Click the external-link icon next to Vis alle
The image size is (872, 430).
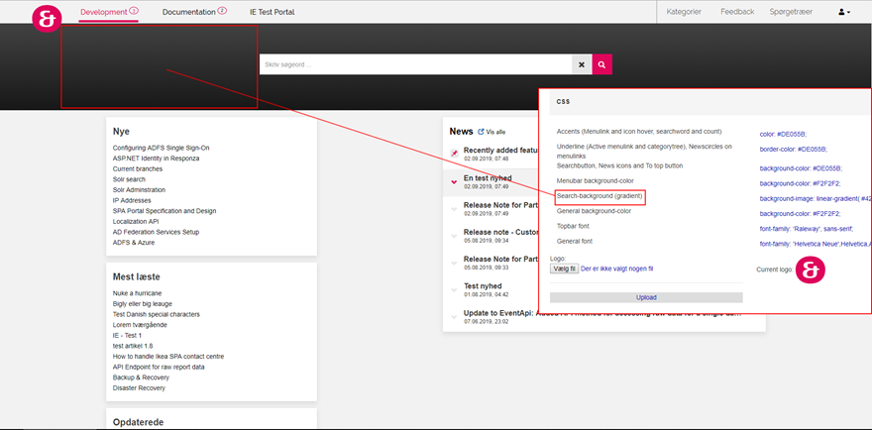[482, 131]
